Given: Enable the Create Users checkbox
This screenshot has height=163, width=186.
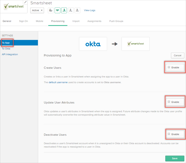Looking at the screenshot, I should (x=169, y=68).
